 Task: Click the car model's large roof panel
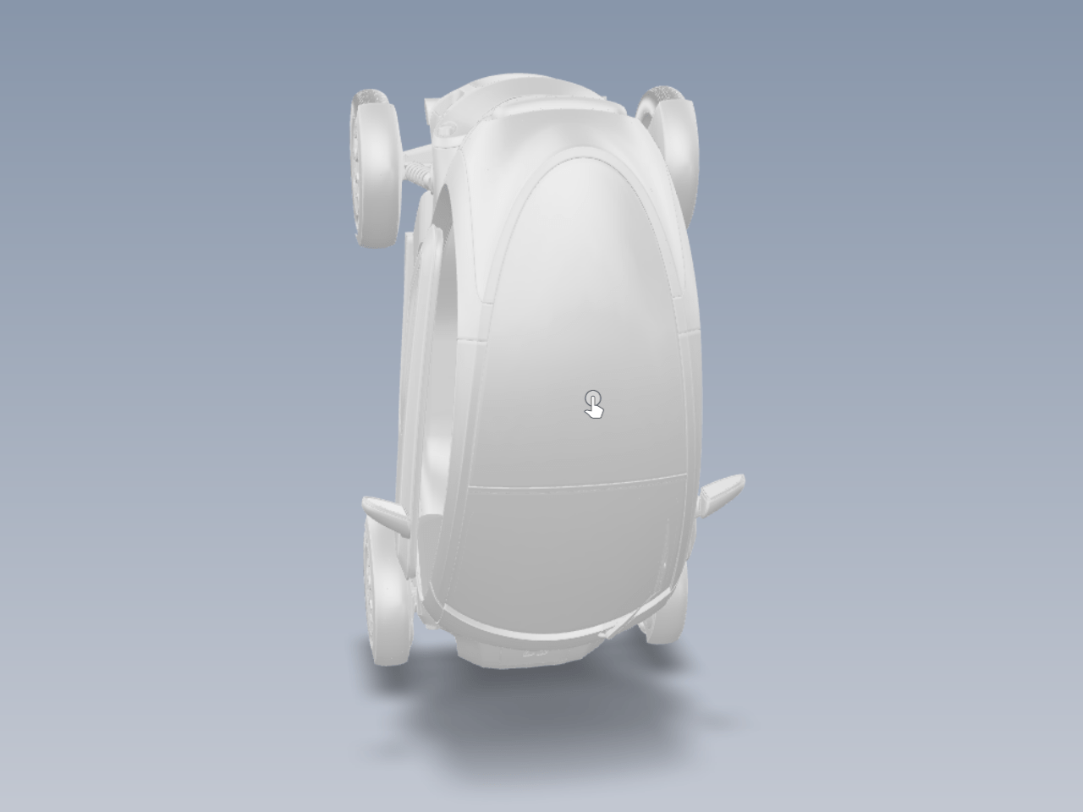(x=584, y=321)
